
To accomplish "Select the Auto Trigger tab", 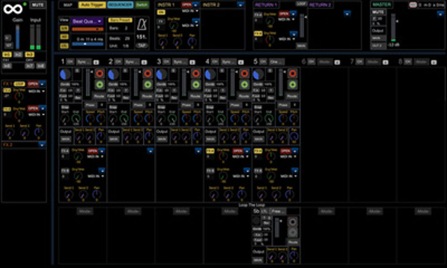I will coord(92,5).
